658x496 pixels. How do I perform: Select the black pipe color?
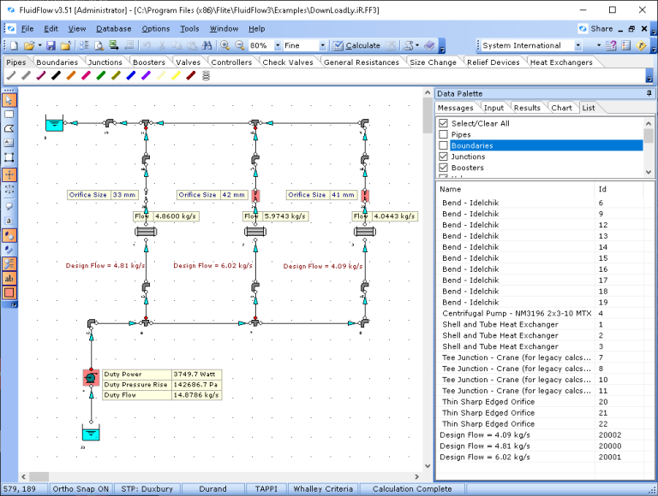pyautogui.click(x=56, y=76)
